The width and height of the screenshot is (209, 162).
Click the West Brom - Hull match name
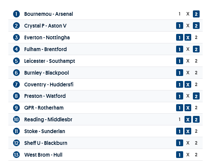[x=43, y=155]
